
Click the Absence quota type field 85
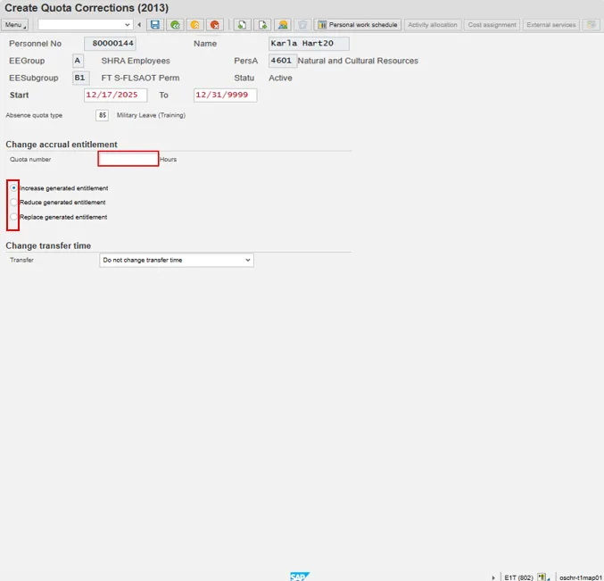[102, 115]
